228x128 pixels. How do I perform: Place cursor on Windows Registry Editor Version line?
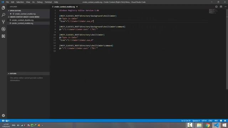coord(79,10)
